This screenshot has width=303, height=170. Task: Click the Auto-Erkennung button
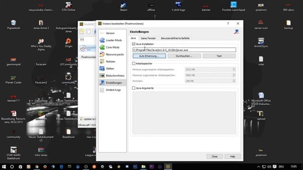coord(149,56)
